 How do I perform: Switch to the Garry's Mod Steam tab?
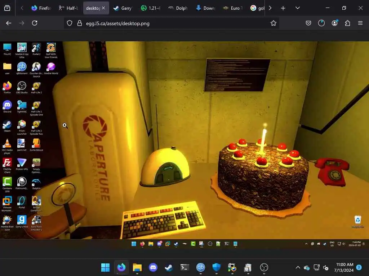[123, 8]
